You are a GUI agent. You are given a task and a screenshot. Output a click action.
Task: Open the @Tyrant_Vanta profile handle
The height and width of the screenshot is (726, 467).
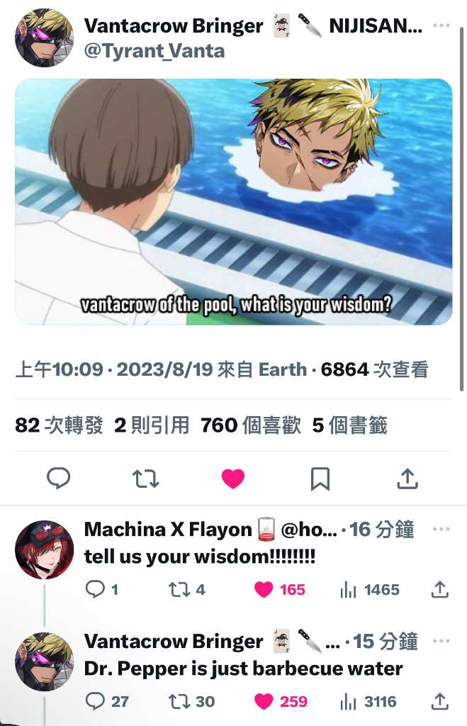154,50
